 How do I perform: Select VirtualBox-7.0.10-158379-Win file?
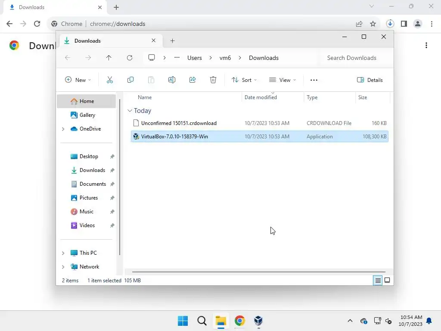point(259,137)
